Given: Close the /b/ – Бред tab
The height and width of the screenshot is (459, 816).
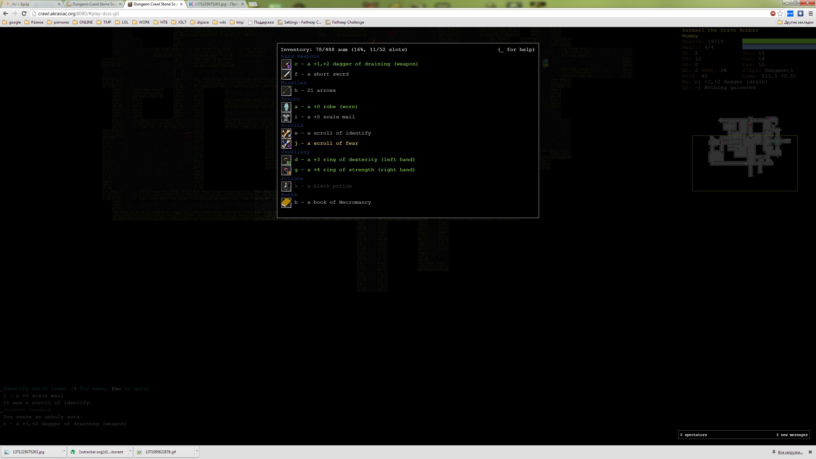Looking at the screenshot, I should 59,4.
